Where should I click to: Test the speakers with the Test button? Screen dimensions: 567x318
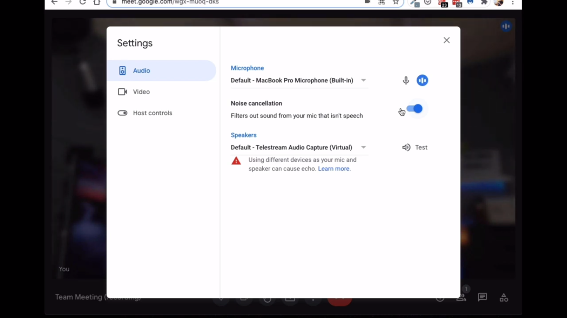coord(415,147)
